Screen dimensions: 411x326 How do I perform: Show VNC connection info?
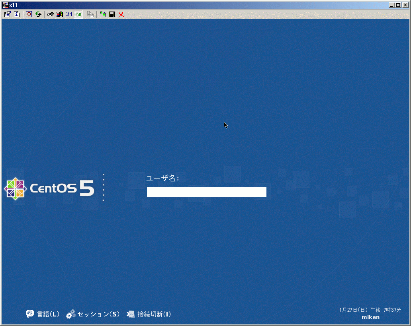pos(17,14)
